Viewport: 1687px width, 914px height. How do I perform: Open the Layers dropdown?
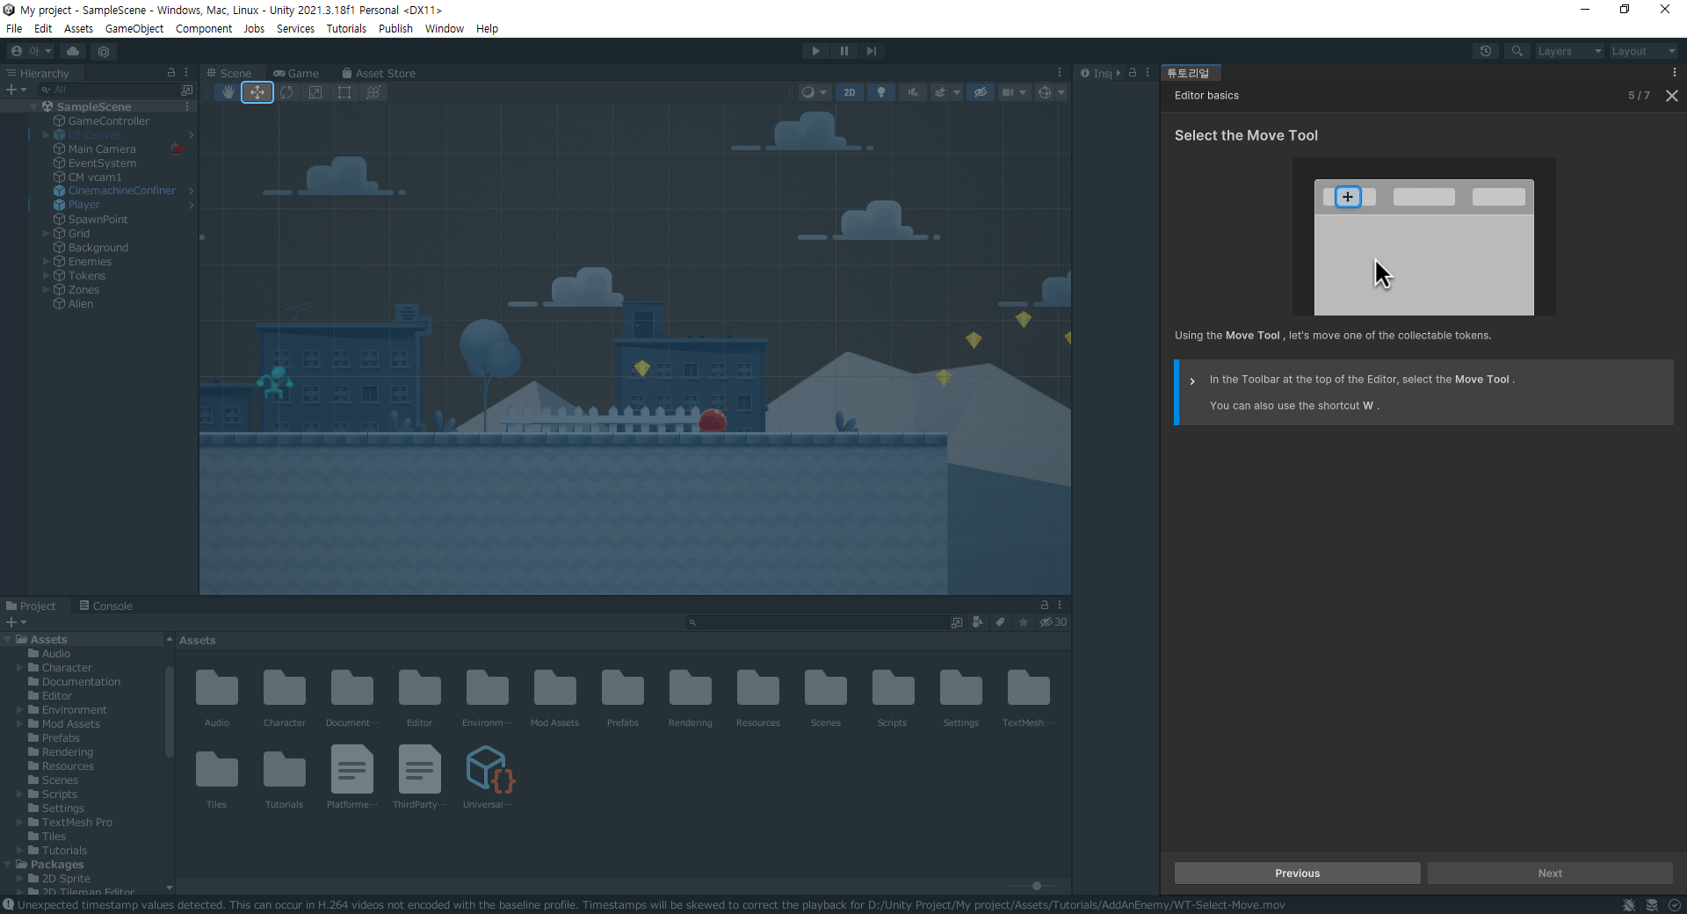[1569, 51]
